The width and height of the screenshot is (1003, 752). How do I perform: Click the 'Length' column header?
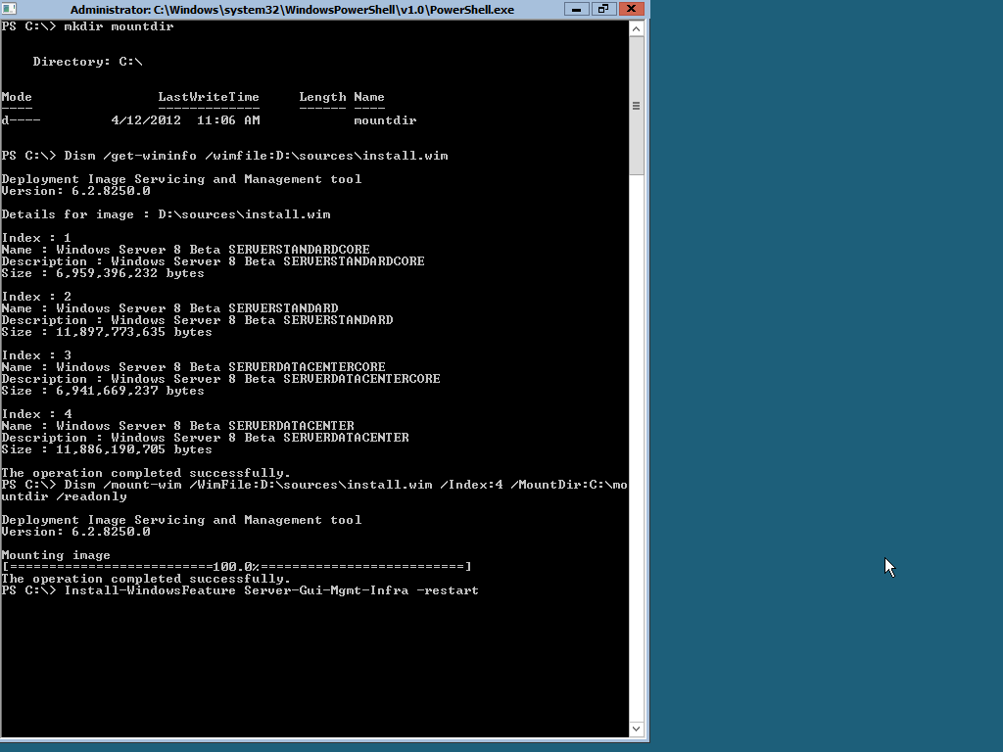322,97
